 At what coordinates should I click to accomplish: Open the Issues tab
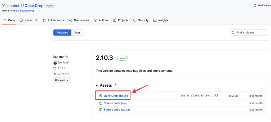(28, 20)
